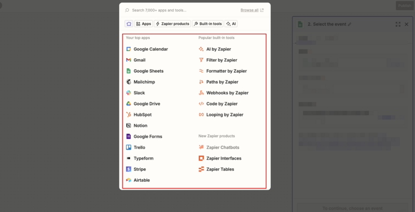Open the Browse all link
The image size is (415, 212).
click(x=250, y=10)
